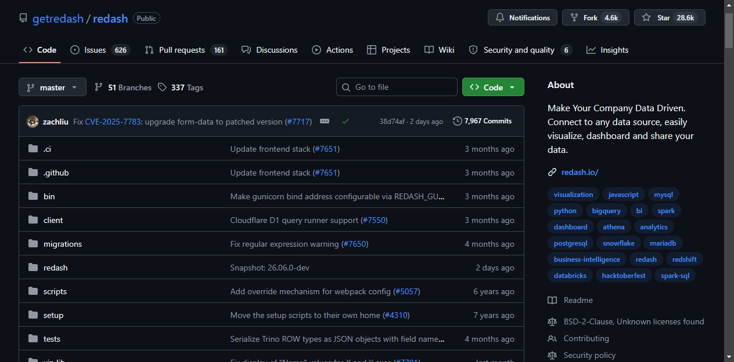
Task: Click the folder icon for client
Action: click(33, 220)
